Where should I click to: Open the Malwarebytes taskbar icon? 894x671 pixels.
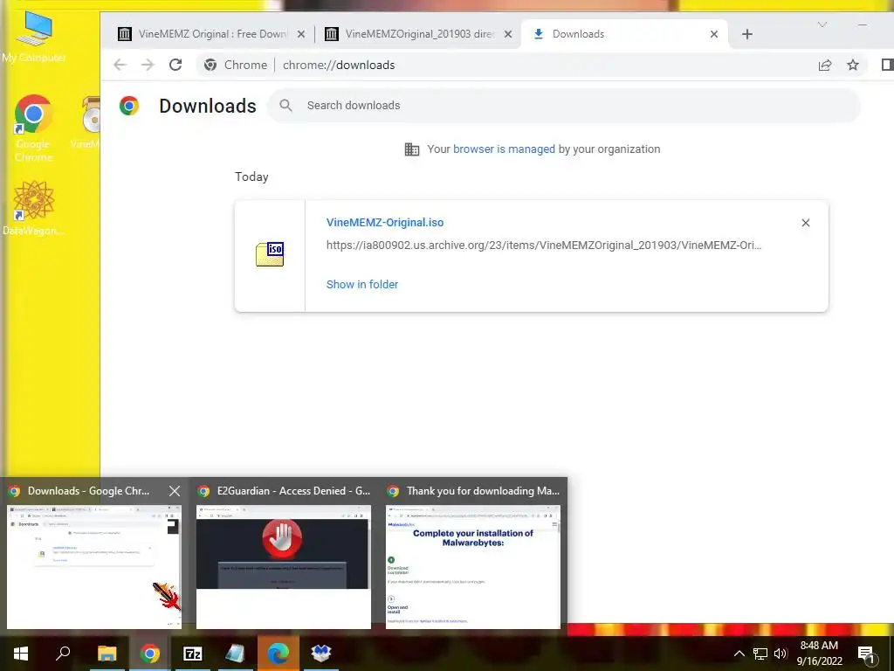[x=321, y=654]
